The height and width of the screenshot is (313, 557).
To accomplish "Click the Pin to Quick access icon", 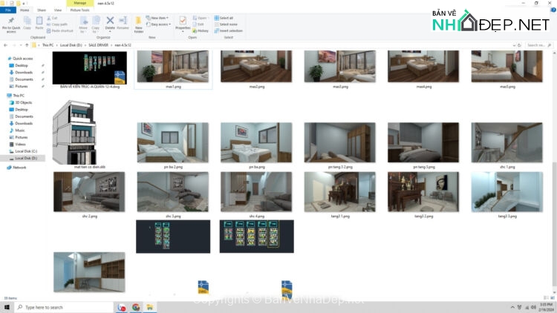I will tap(10, 24).
